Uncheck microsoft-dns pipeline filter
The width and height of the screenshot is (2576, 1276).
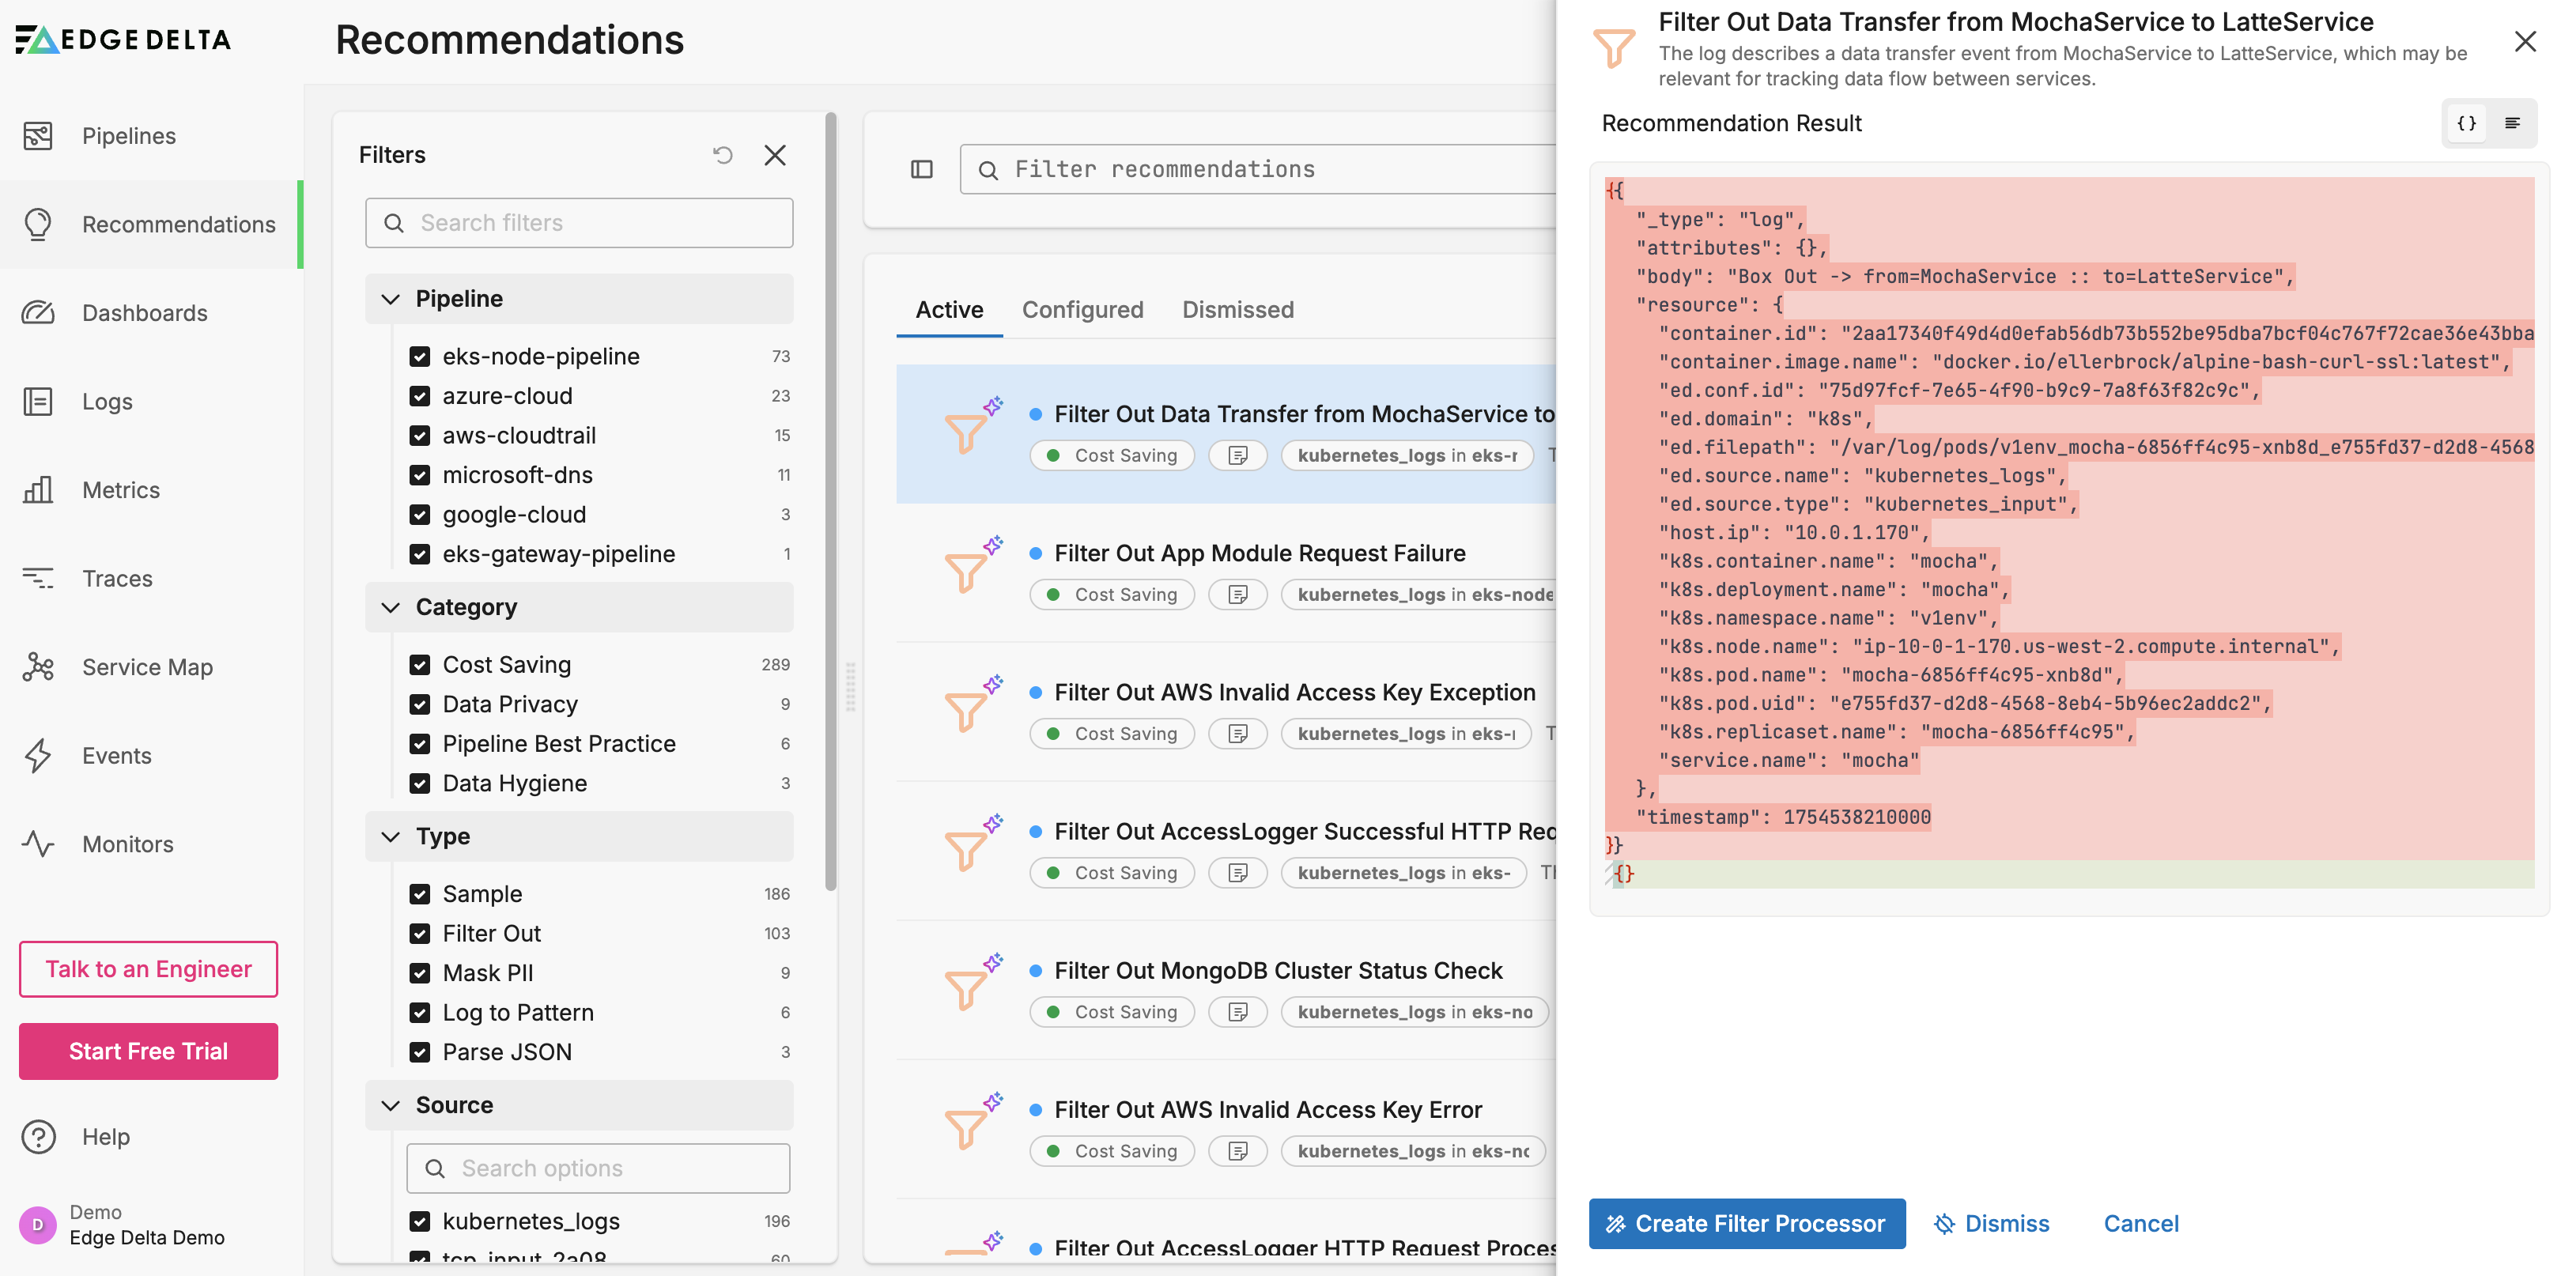[420, 475]
